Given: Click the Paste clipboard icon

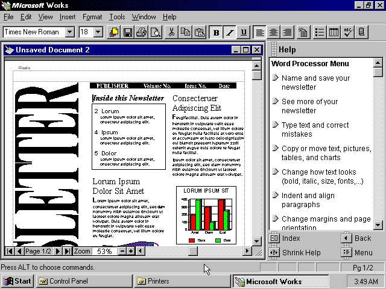Looking at the screenshot, I should coord(200,32).
